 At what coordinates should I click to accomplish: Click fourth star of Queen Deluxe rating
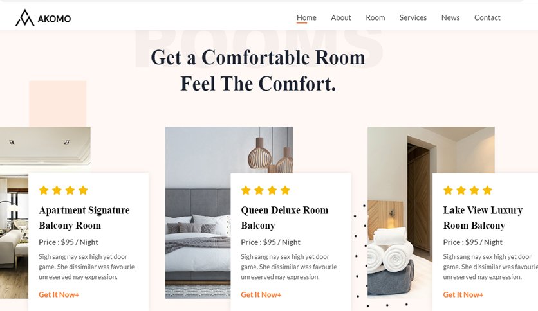pyautogui.click(x=285, y=190)
